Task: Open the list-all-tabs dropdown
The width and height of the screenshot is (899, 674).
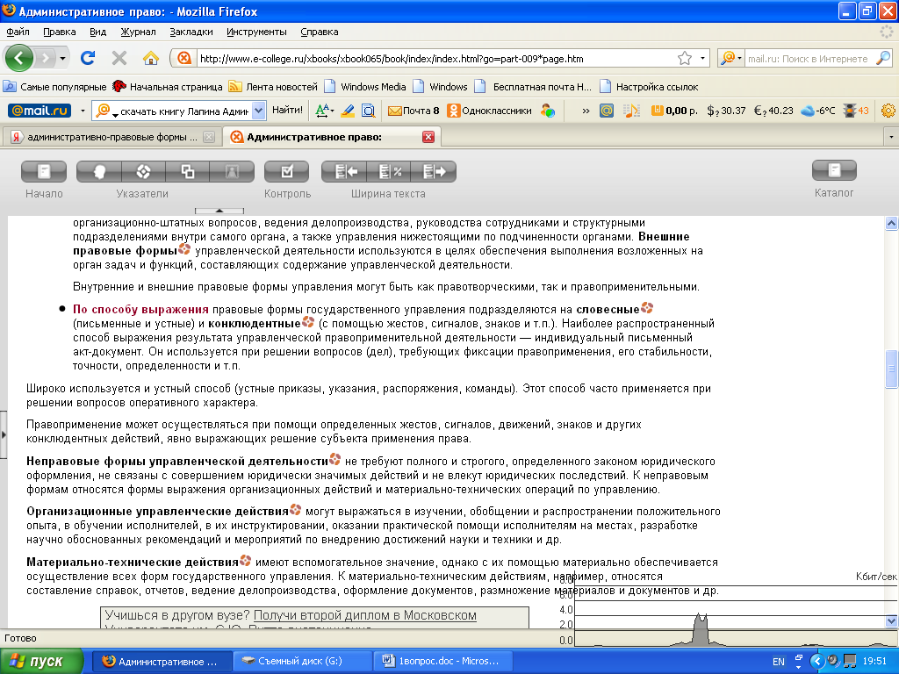Action: [891, 137]
